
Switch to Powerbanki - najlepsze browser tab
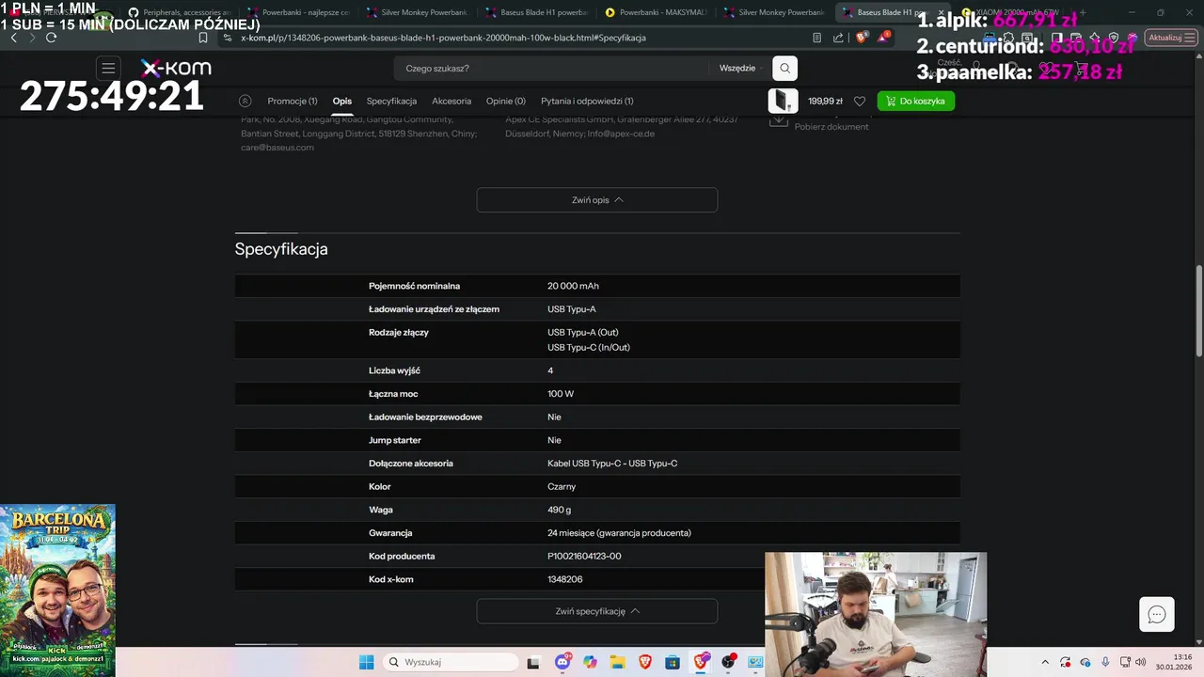click(x=298, y=12)
